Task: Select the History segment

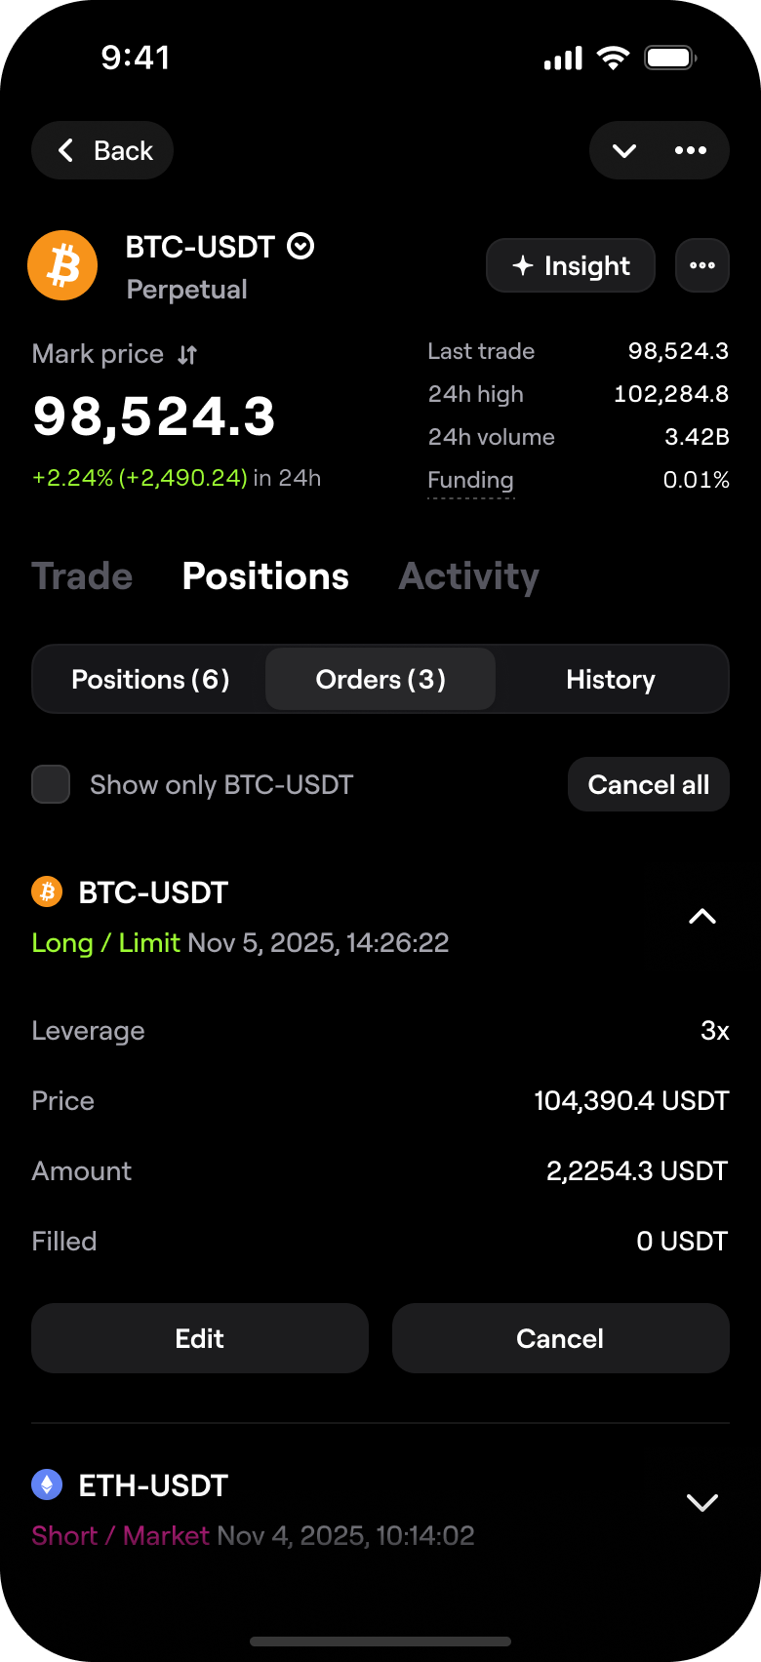Action: pyautogui.click(x=611, y=680)
